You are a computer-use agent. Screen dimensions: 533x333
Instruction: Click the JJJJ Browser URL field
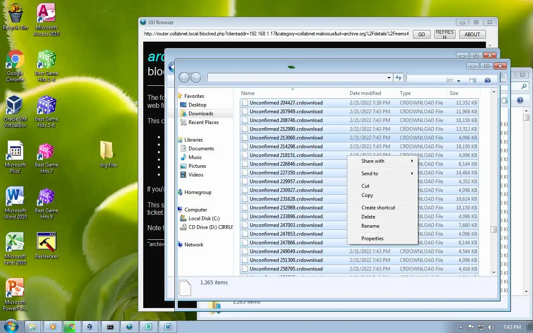[276, 34]
